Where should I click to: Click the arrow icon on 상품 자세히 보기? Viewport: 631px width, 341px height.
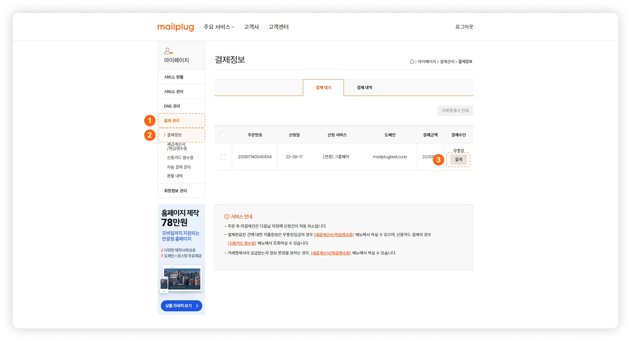tap(197, 306)
